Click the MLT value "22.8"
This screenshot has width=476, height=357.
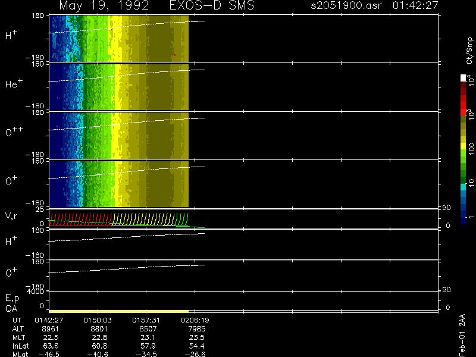tap(99, 337)
